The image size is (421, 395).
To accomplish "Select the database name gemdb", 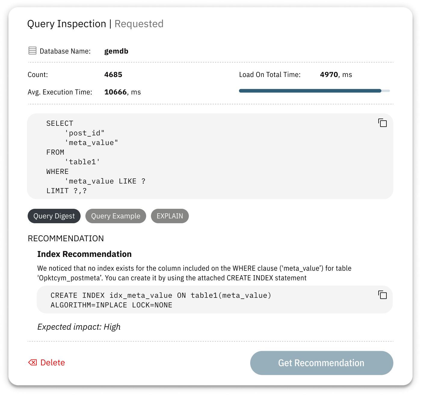I will (x=116, y=51).
